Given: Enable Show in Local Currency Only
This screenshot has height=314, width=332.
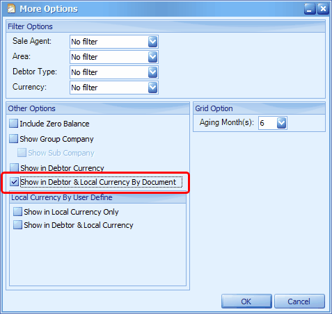Looking at the screenshot, I should [17, 212].
